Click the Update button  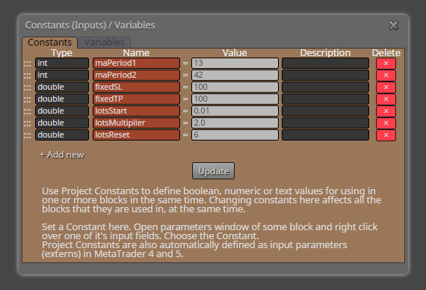point(213,171)
